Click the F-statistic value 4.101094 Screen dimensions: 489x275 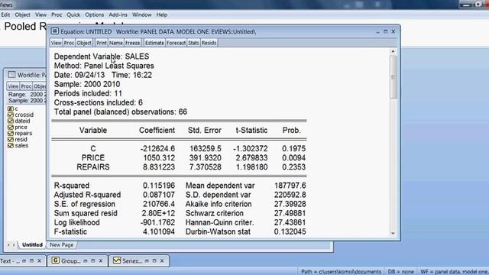pos(159,231)
